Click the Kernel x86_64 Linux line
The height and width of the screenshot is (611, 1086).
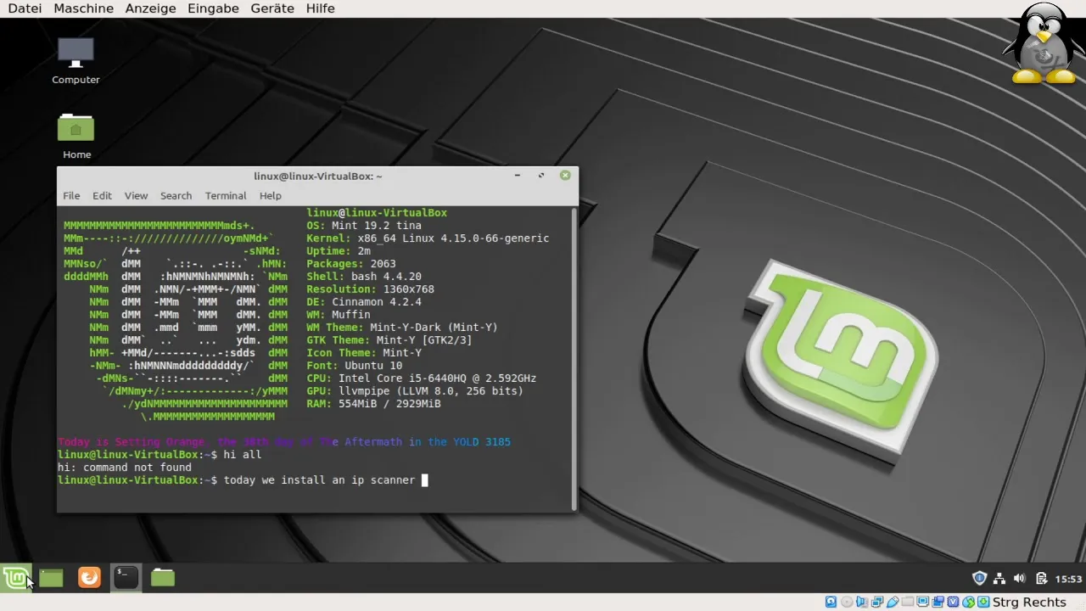[428, 238]
